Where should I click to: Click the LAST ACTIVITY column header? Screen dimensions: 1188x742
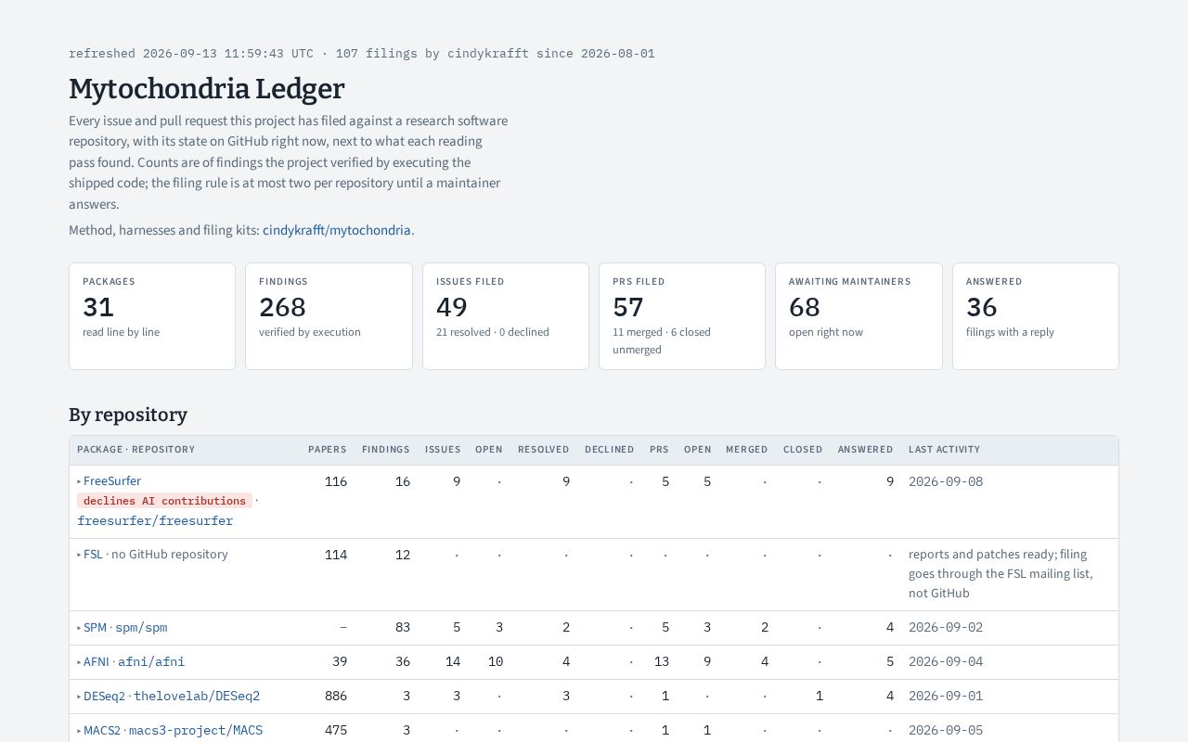pyautogui.click(x=945, y=450)
